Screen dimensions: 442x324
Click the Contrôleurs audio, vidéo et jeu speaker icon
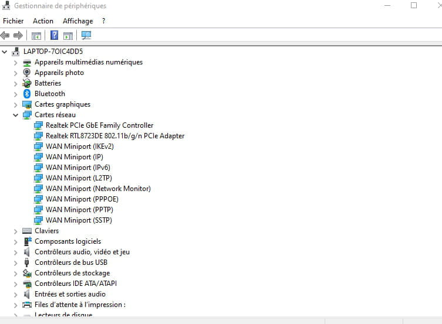click(27, 252)
